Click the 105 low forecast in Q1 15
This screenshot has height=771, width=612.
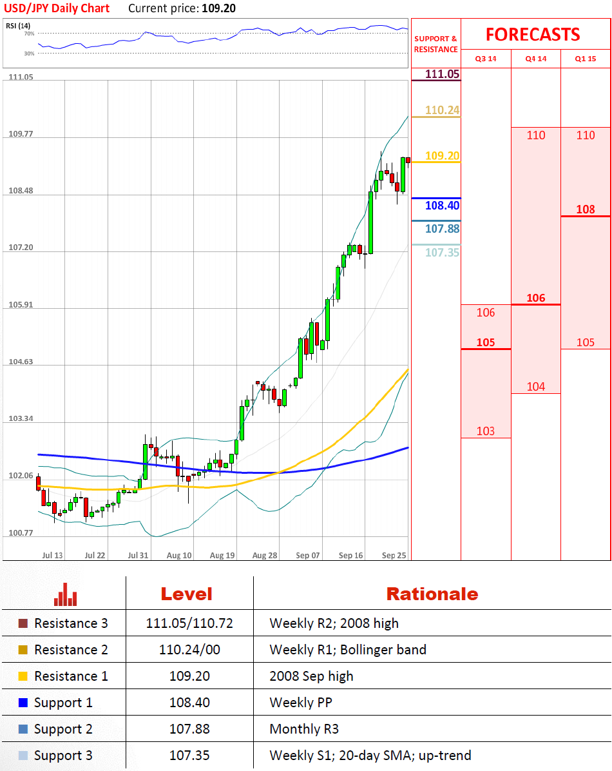(586, 343)
